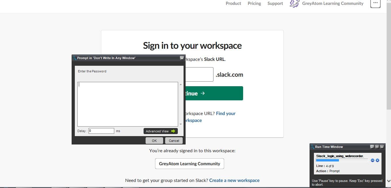Click inside the Enter the Password text area
The image size is (391, 188).
point(128,104)
